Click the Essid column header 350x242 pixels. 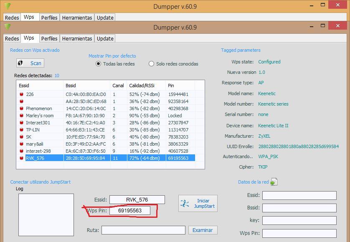(40, 86)
